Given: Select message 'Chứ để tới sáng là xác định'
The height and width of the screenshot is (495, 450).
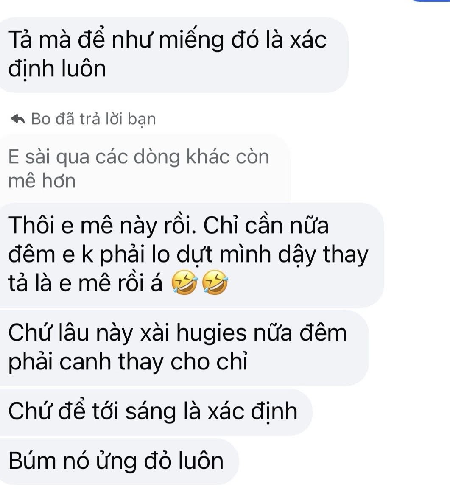Looking at the screenshot, I should coord(156,412).
